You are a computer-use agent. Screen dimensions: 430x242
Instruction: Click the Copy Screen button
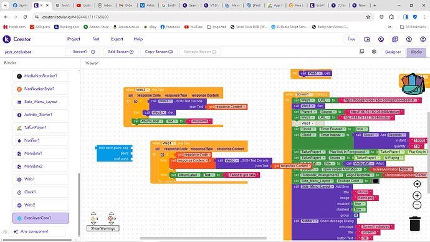pos(159,52)
